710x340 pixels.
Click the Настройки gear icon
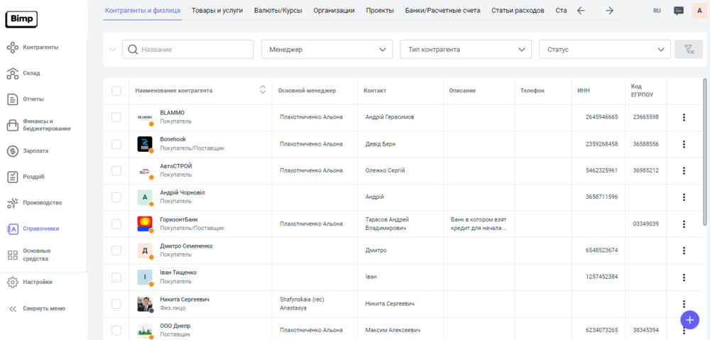12,282
